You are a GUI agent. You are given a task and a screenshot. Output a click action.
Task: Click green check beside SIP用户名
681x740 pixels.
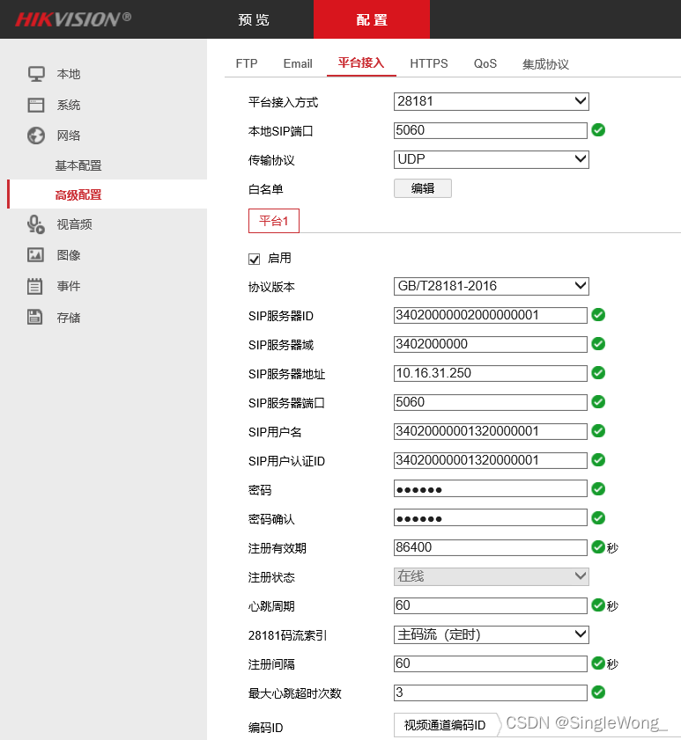(598, 431)
